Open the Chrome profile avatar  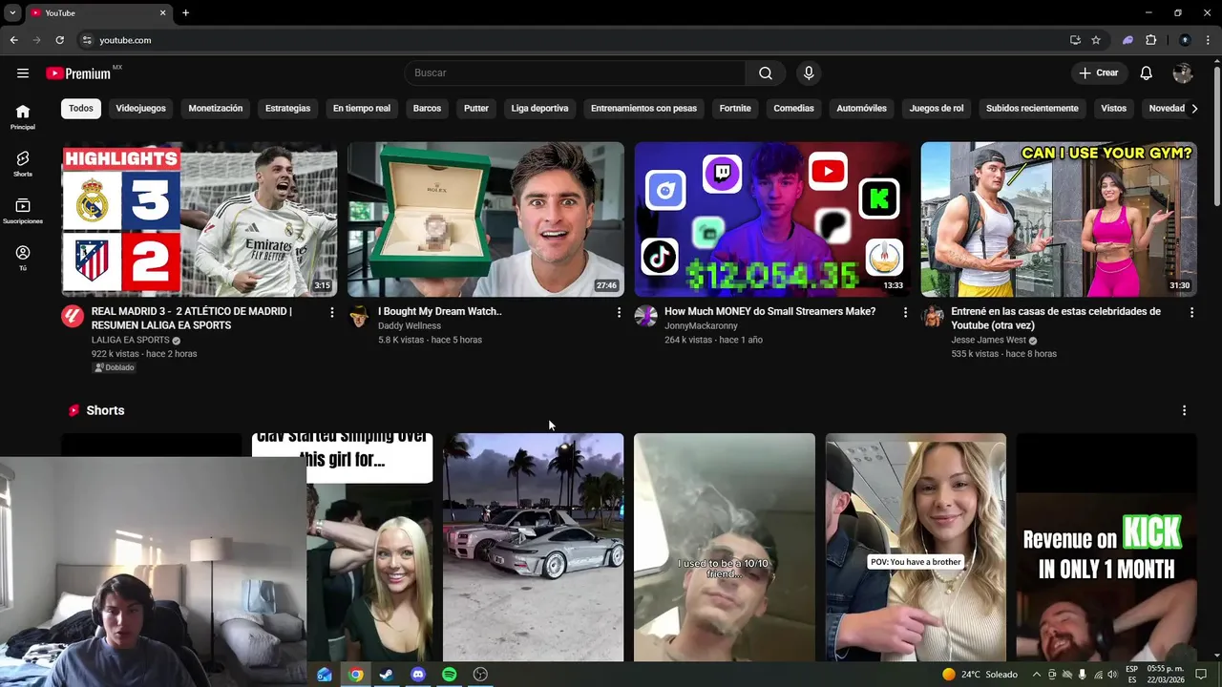pos(1185,40)
